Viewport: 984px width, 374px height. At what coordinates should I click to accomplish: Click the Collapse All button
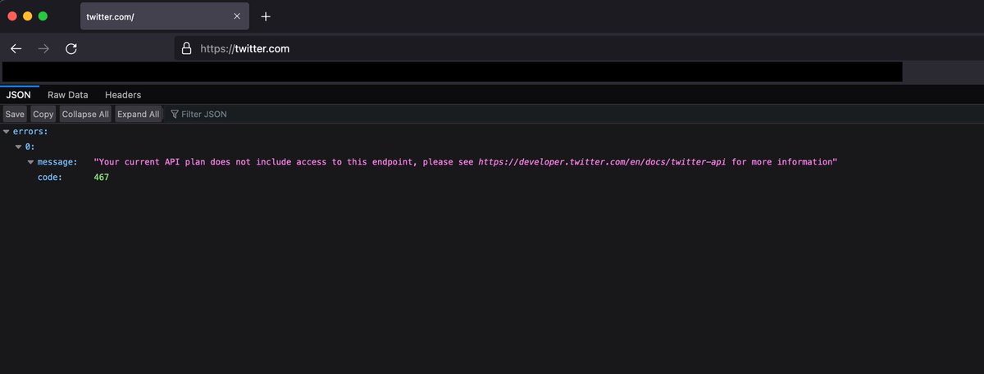(x=85, y=115)
